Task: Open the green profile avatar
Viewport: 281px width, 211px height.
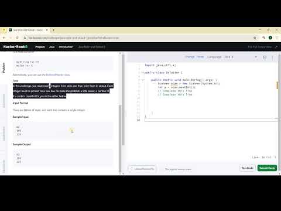Action: (x=270, y=38)
